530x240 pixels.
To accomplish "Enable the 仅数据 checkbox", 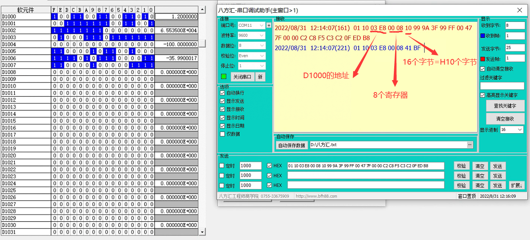I will click(223, 134).
